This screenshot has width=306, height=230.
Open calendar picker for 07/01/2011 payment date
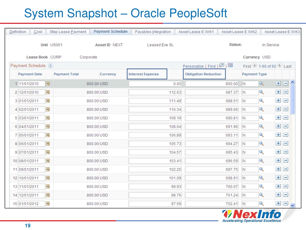click(48, 152)
